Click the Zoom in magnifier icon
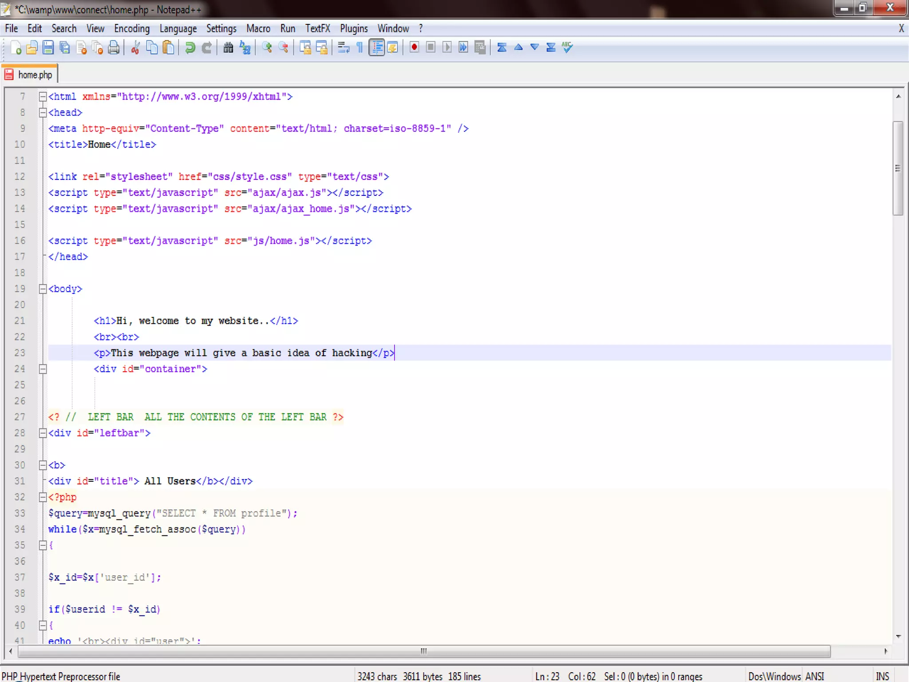Image resolution: width=909 pixels, height=682 pixels. tap(267, 48)
